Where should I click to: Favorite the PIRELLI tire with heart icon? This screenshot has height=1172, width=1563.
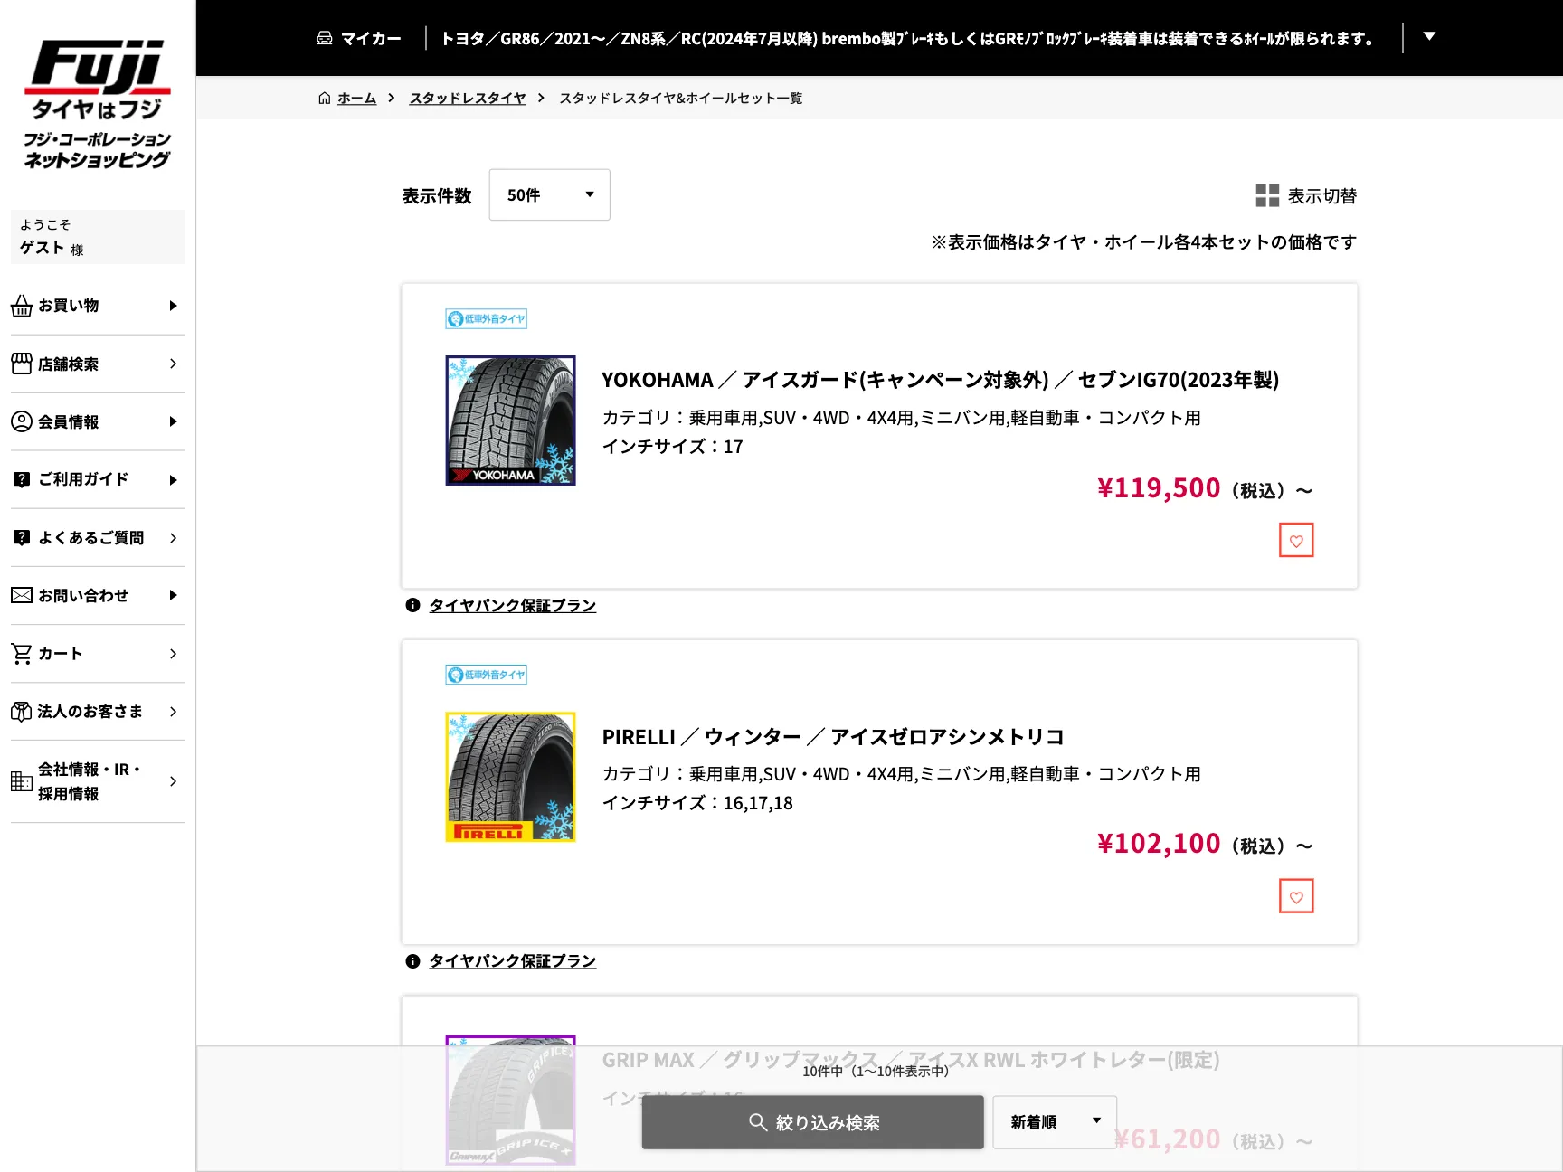tap(1296, 896)
